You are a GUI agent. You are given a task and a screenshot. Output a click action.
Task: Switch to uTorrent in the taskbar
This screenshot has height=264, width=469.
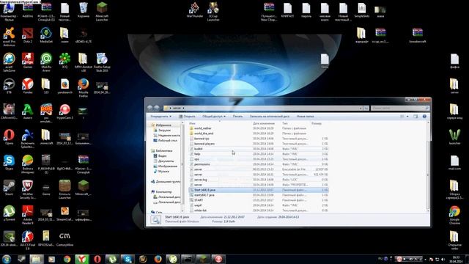click(112, 259)
